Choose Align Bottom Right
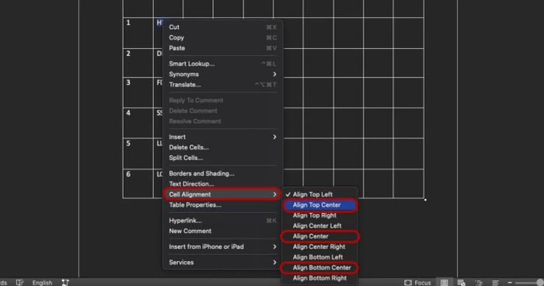Screen dimensions: 544x286 (x=319, y=277)
